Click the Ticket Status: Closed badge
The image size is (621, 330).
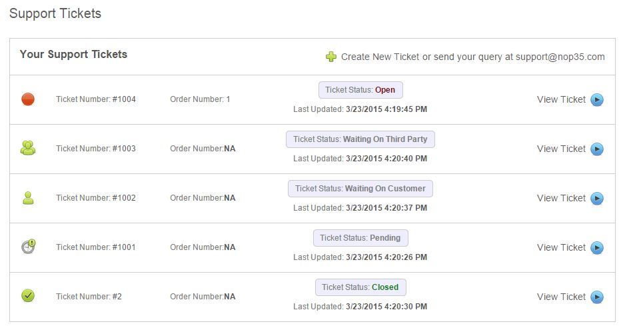point(360,287)
